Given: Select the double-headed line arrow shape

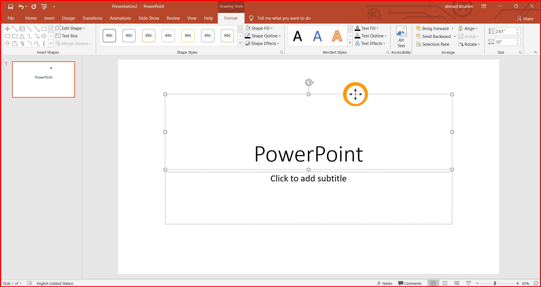Looking at the screenshot, I should point(15,29).
